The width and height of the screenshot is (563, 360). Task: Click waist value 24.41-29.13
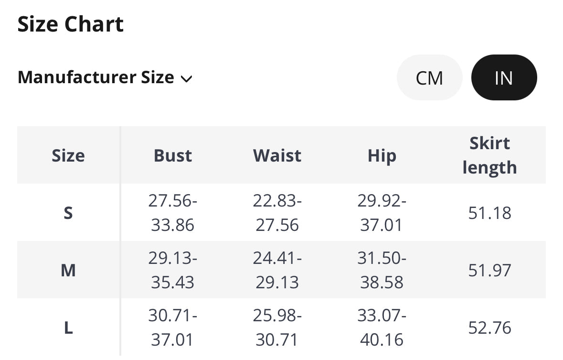[277, 271]
